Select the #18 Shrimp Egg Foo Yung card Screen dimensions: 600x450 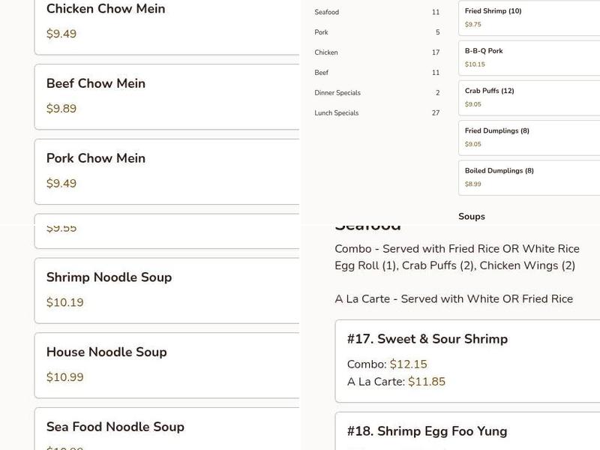coord(465,431)
